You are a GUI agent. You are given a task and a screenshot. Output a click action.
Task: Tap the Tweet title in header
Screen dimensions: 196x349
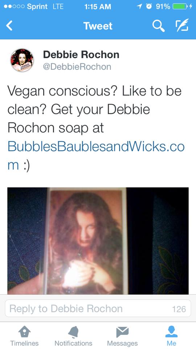(x=98, y=26)
